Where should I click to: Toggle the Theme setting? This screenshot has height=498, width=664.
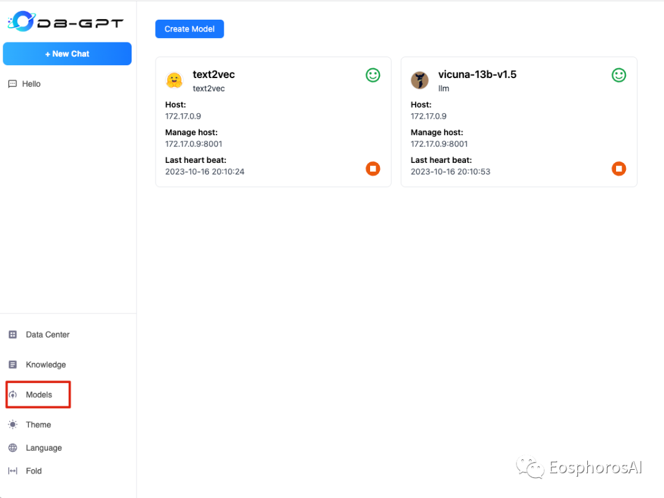38,425
